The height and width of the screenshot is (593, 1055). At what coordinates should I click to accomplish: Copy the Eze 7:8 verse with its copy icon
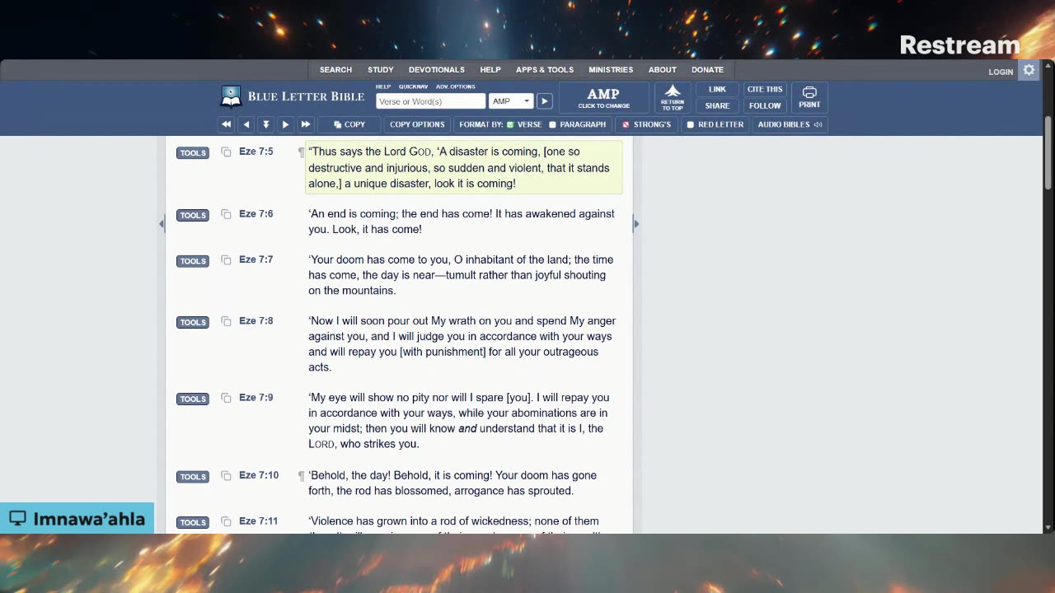226,321
